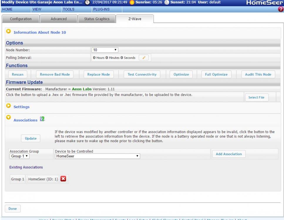Viewport: 284px width, 220px height.
Task: Open the TOOLS menu
Action: click(x=68, y=9)
